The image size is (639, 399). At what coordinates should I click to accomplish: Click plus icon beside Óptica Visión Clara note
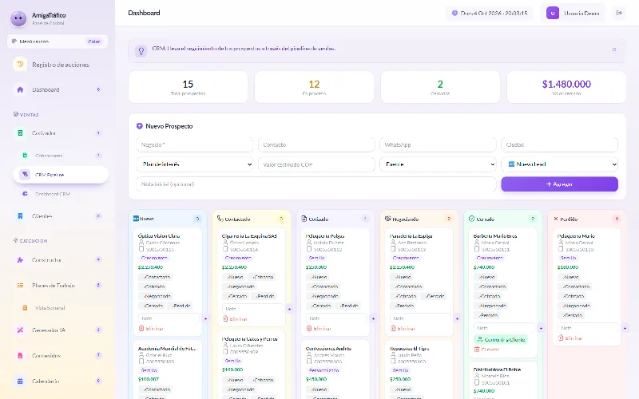[205, 318]
